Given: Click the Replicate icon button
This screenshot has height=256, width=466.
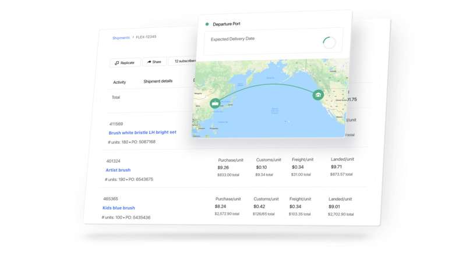Looking at the screenshot, I should click(x=125, y=63).
